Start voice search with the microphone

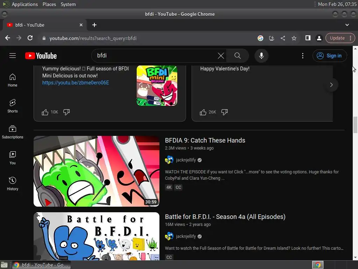tap(262, 56)
